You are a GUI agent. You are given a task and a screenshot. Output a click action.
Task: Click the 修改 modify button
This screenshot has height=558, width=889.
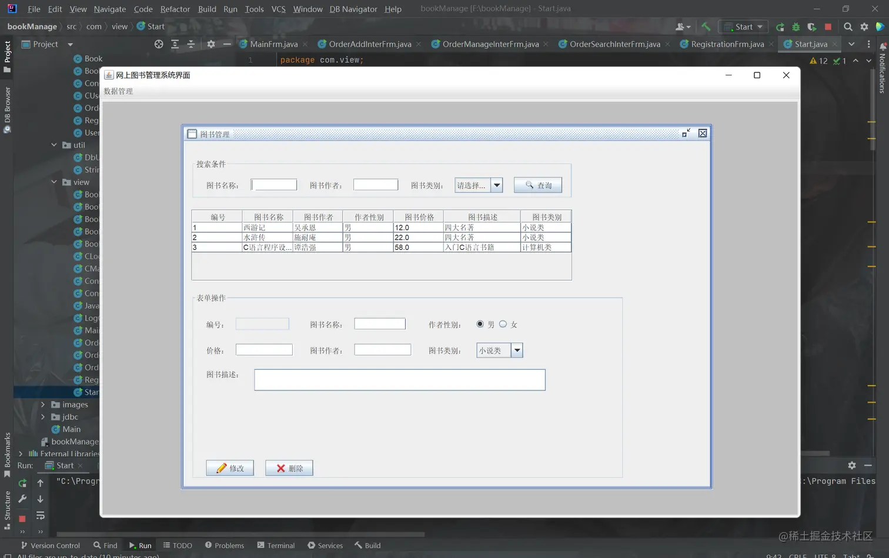click(x=230, y=468)
